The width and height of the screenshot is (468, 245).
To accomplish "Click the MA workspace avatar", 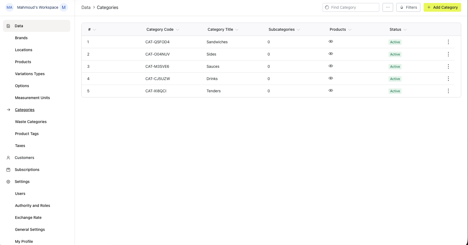I will pos(10,7).
